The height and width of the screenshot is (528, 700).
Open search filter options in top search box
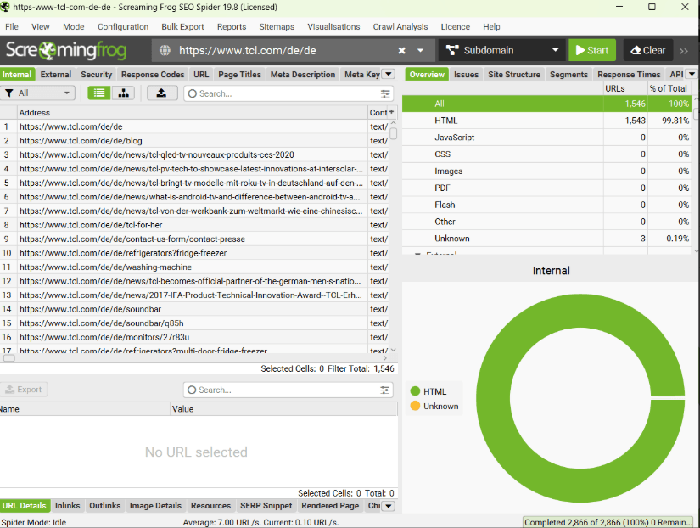click(386, 93)
